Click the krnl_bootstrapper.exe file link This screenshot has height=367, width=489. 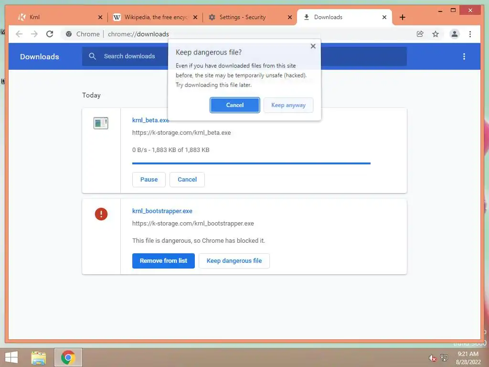162,211
